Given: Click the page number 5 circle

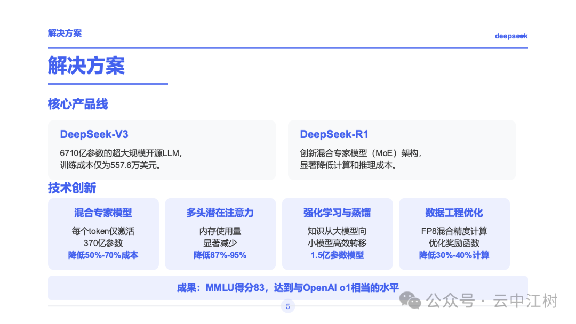Looking at the screenshot, I should coord(287,306).
